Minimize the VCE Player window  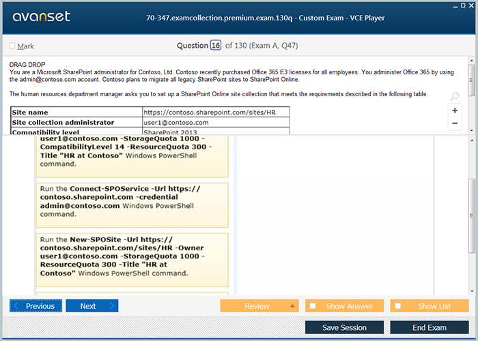(x=455, y=6)
